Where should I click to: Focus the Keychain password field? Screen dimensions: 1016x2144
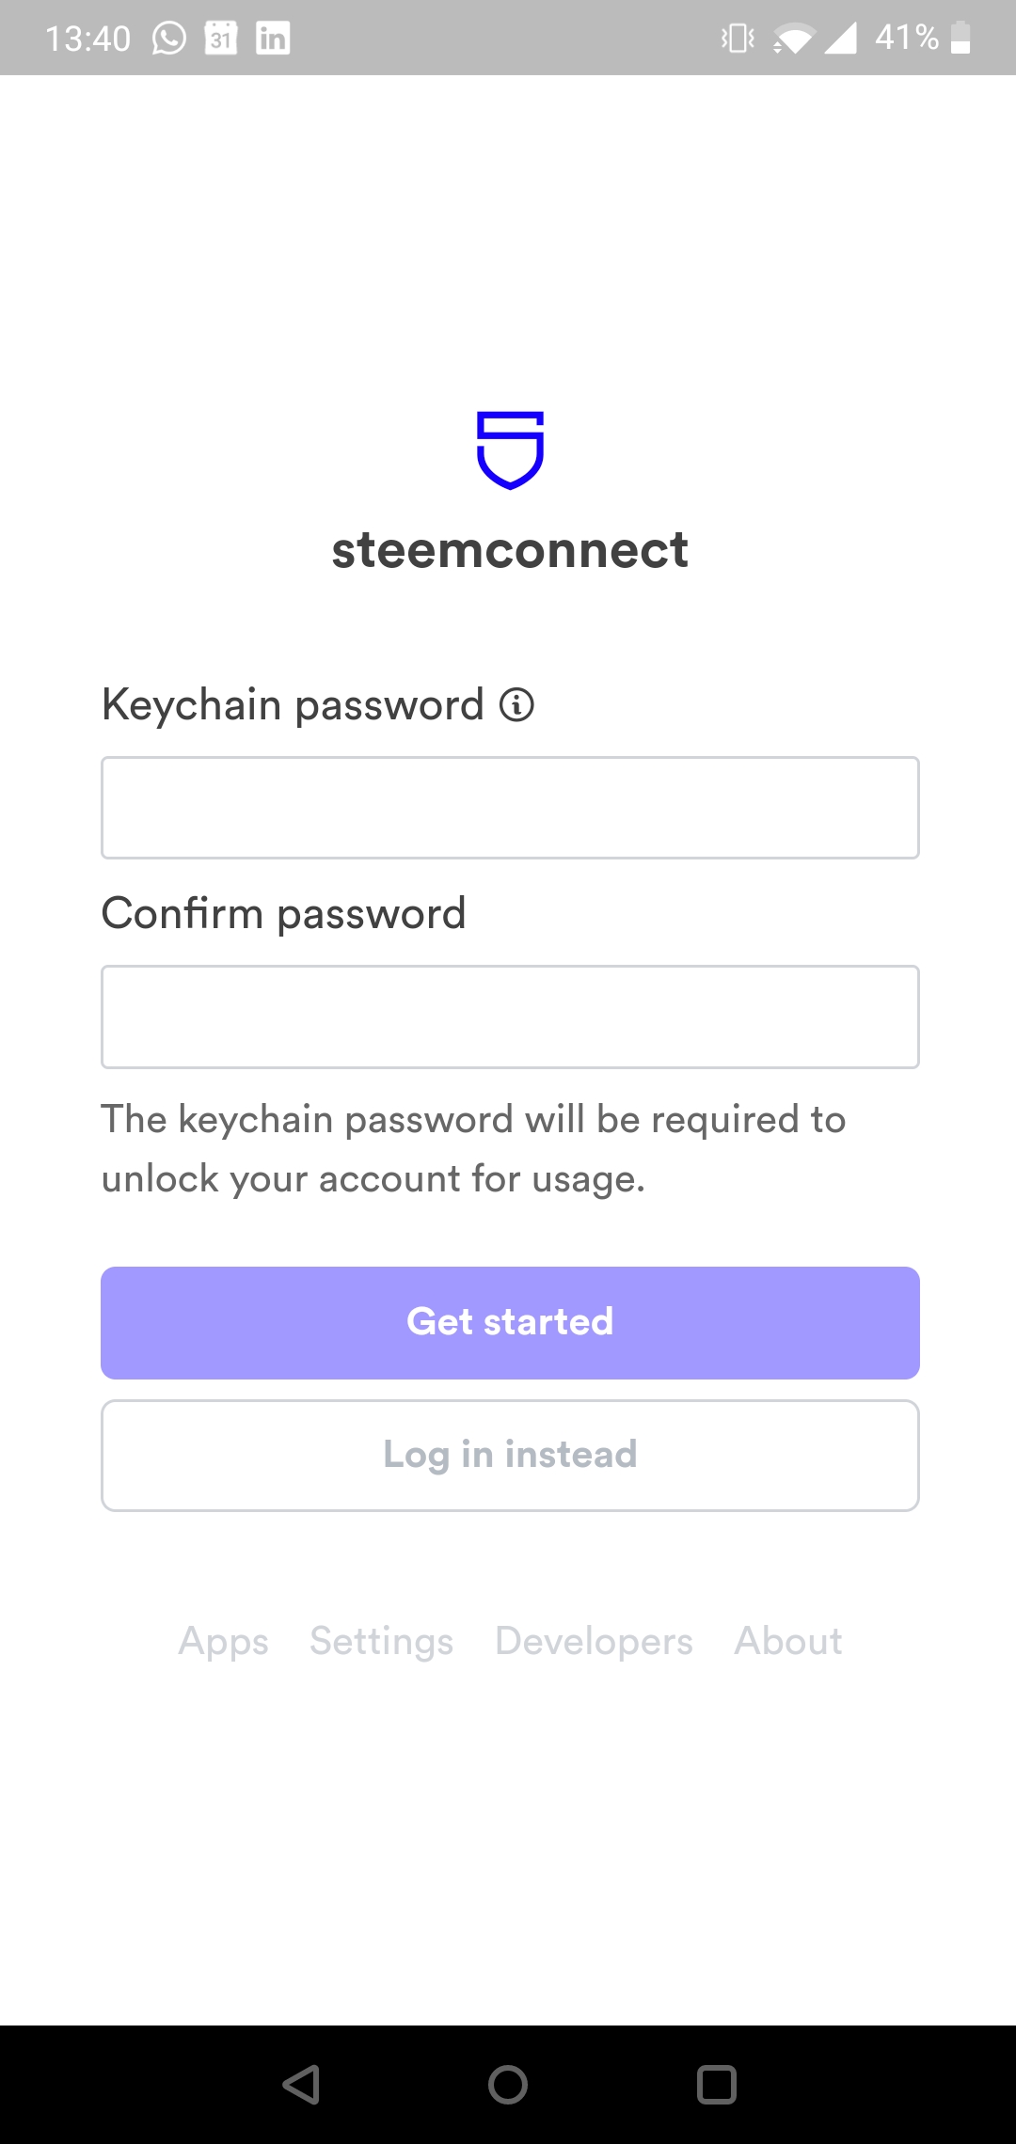[x=510, y=808]
